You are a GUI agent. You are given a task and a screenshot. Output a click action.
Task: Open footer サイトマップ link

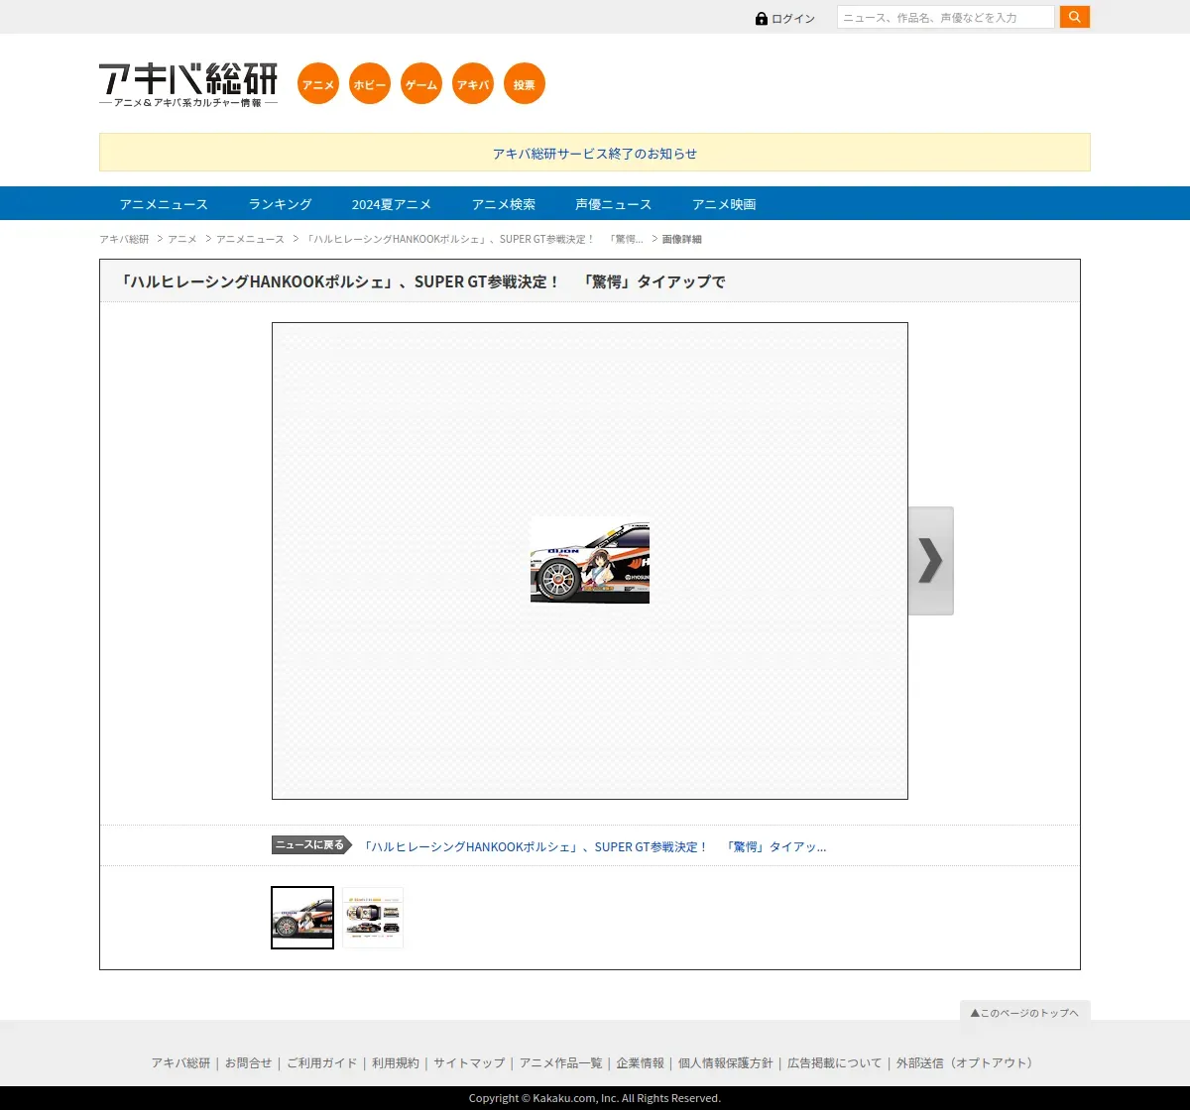click(x=469, y=1062)
